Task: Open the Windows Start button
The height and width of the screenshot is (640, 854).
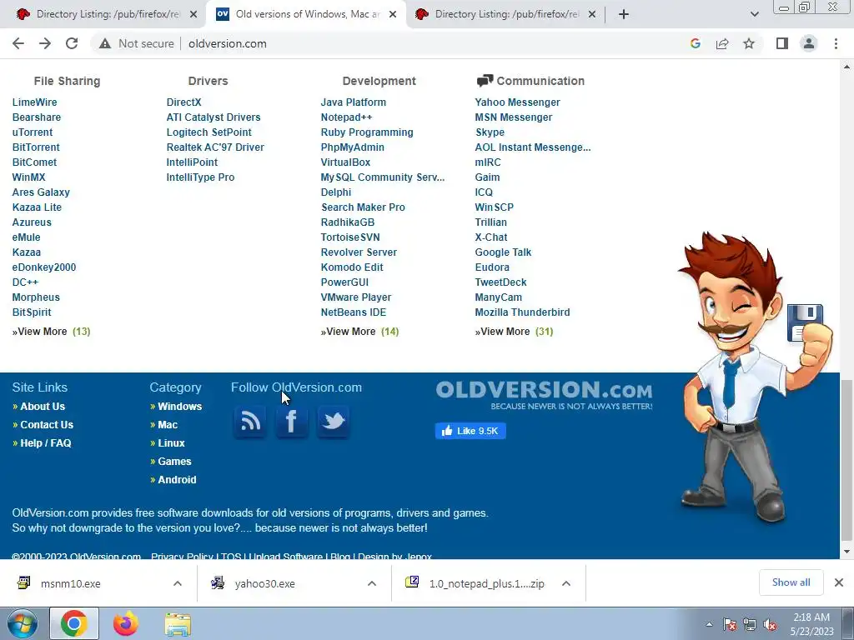Action: [23, 623]
